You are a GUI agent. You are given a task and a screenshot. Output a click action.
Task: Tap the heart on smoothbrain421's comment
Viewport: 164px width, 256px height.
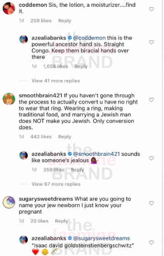151,99
